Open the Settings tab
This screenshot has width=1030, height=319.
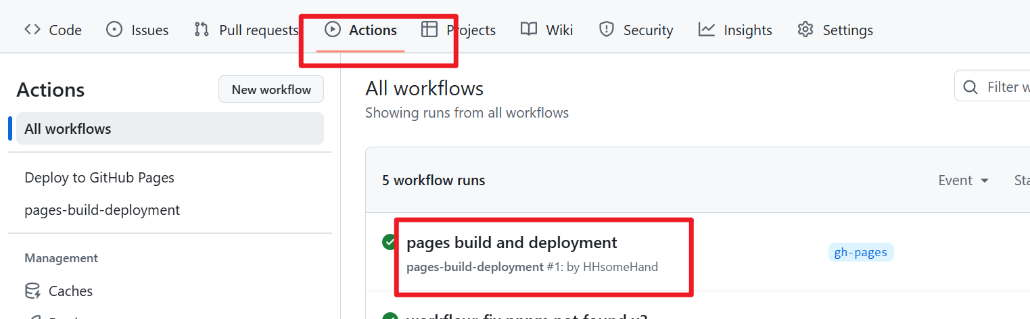[x=847, y=30]
